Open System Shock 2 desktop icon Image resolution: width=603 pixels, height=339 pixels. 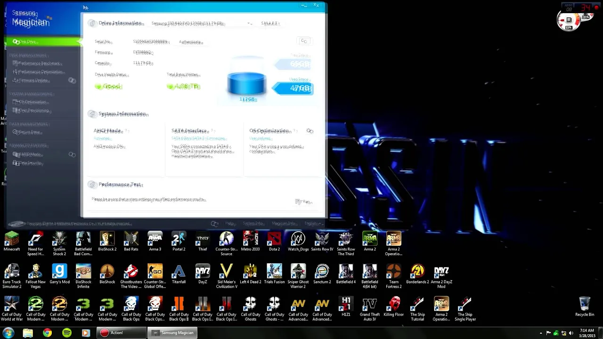59,244
